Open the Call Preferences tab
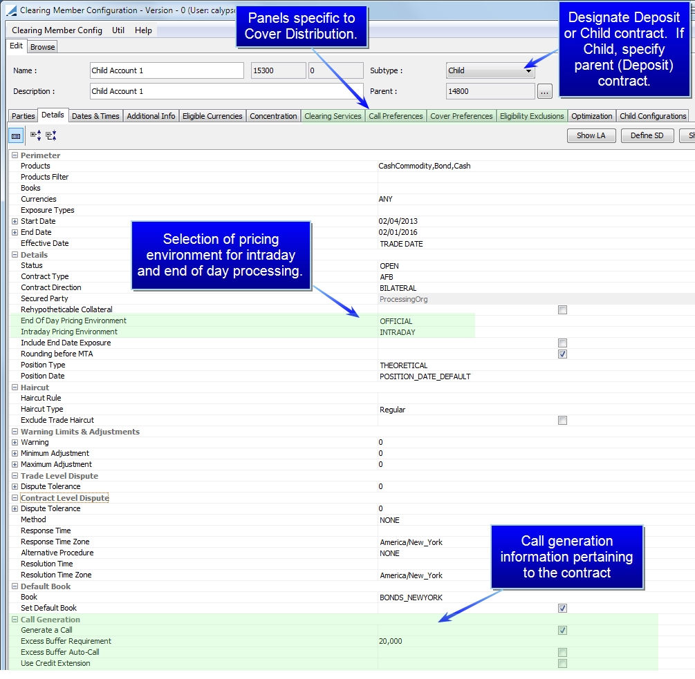 (x=396, y=116)
